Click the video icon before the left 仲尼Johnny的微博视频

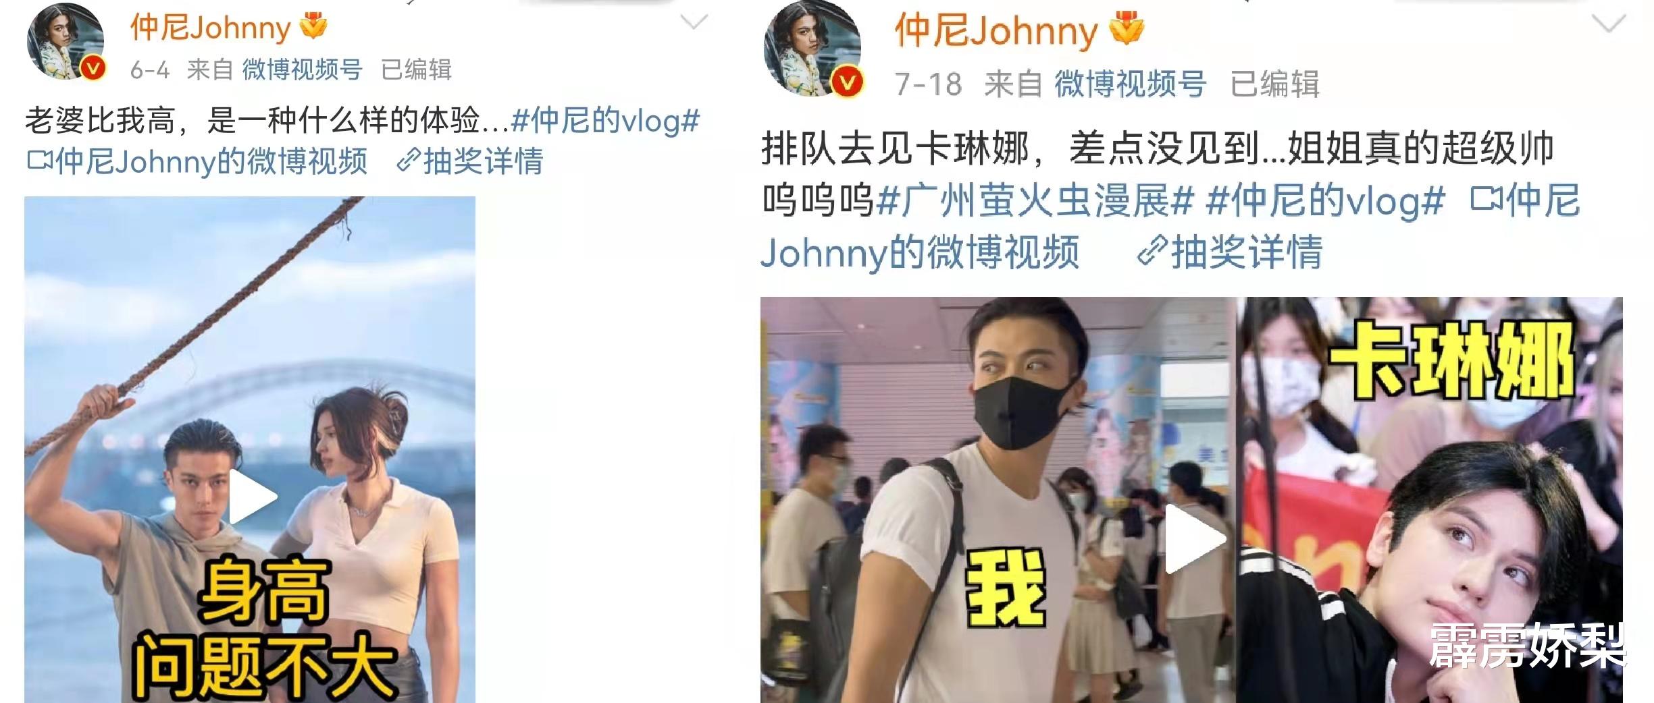tap(39, 161)
